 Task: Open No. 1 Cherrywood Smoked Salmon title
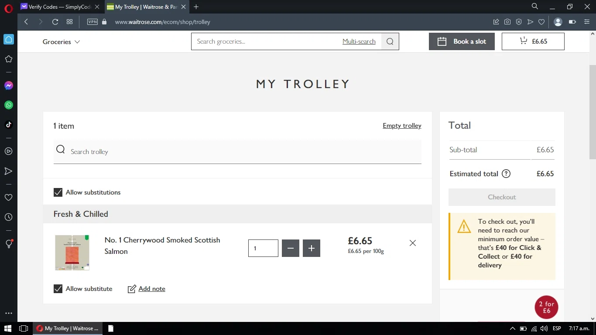162,246
